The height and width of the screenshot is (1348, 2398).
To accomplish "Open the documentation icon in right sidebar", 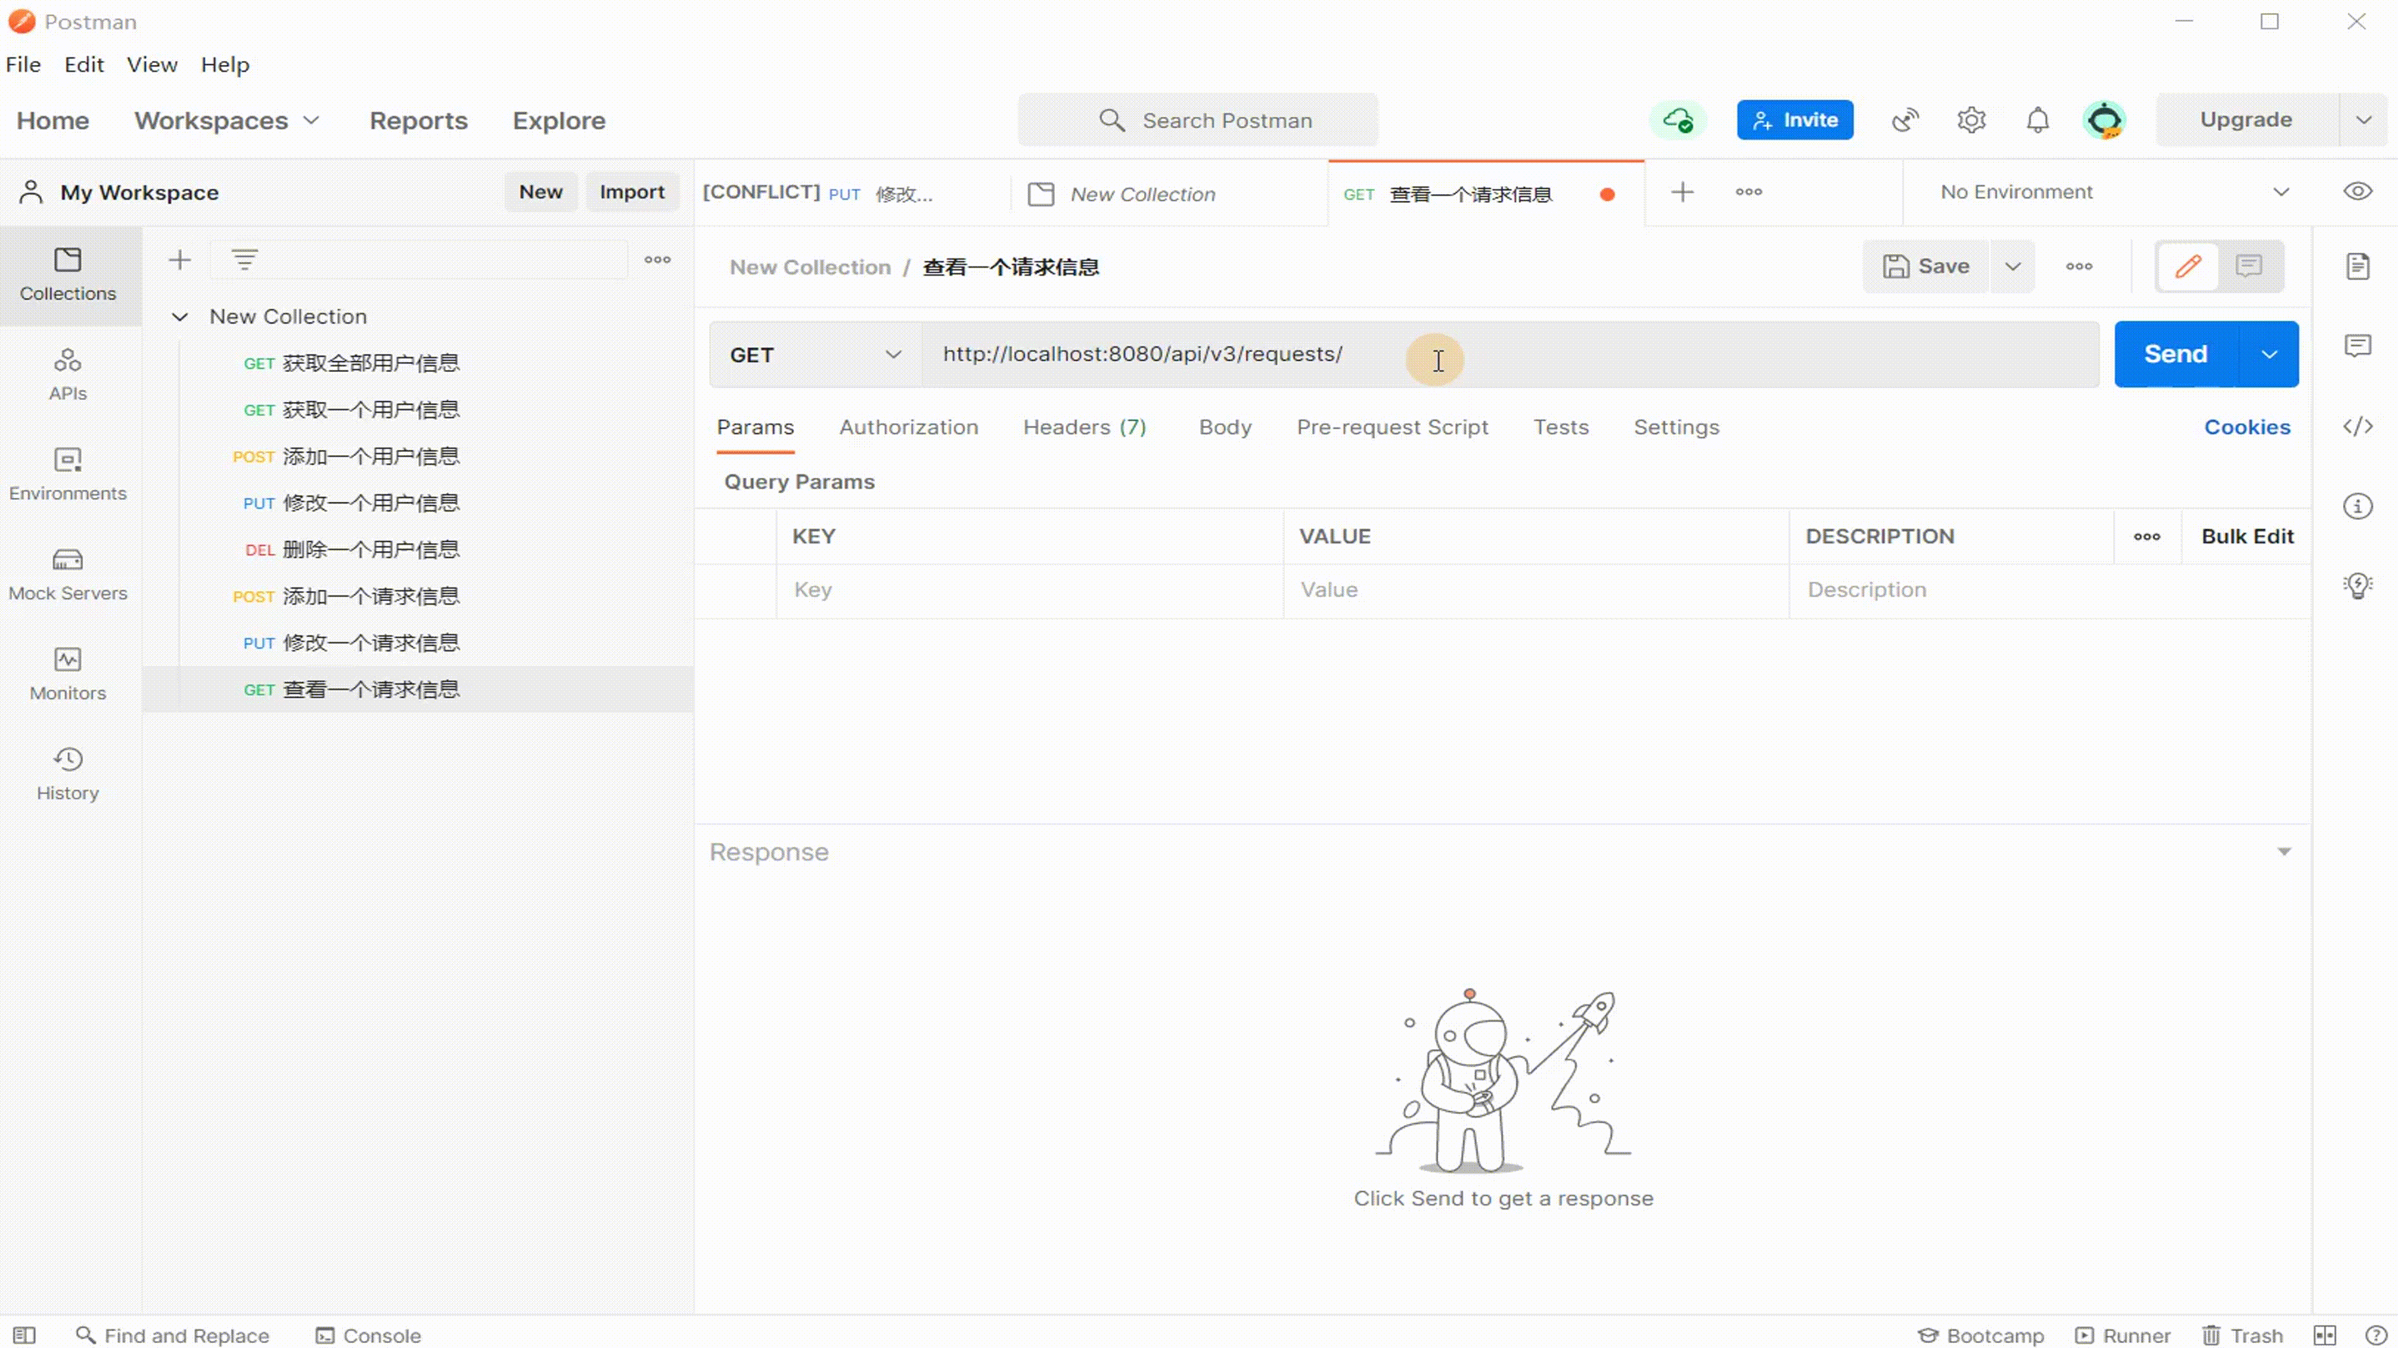I will coord(2358,267).
